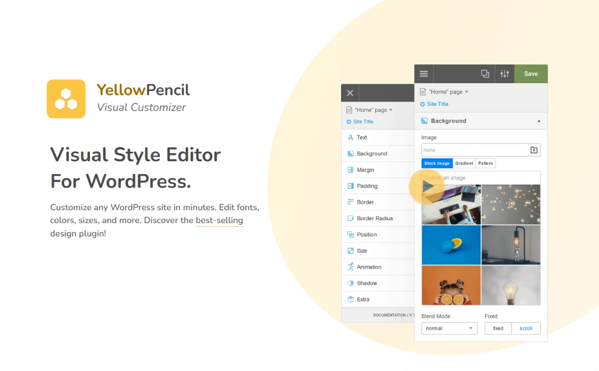
Task: Open the Blend Mode normal dropdown
Action: pyautogui.click(x=449, y=328)
